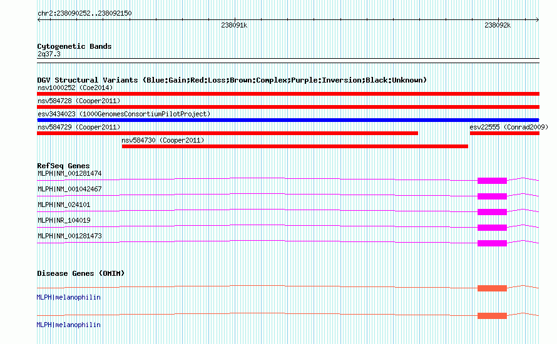Select the nsv584729 (Cooper2011) red bar

[227, 133]
